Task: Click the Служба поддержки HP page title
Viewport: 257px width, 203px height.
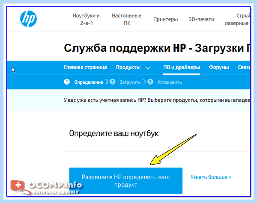Action: [x=157, y=48]
